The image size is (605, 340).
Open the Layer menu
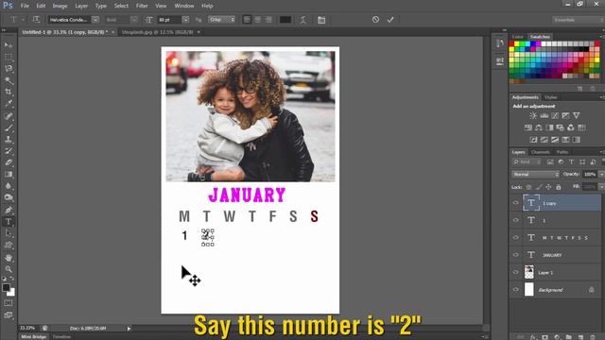tap(81, 6)
